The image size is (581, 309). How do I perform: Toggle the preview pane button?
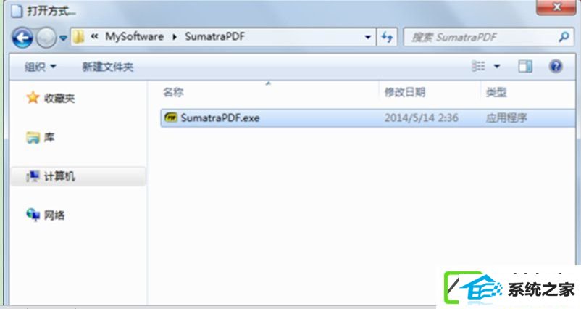click(525, 67)
